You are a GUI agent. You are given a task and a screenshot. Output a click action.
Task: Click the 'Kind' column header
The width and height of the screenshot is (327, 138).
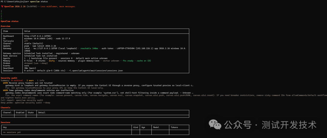pos(135,127)
